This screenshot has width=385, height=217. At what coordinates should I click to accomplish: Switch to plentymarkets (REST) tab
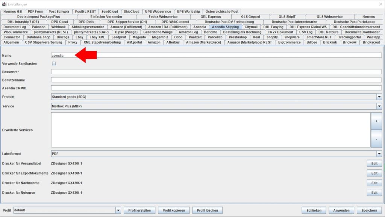coord(51,32)
